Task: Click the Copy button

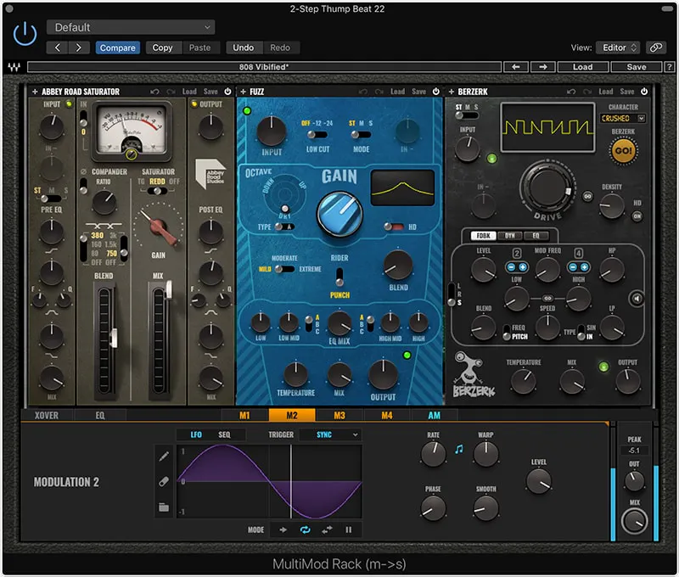Action: (x=162, y=48)
